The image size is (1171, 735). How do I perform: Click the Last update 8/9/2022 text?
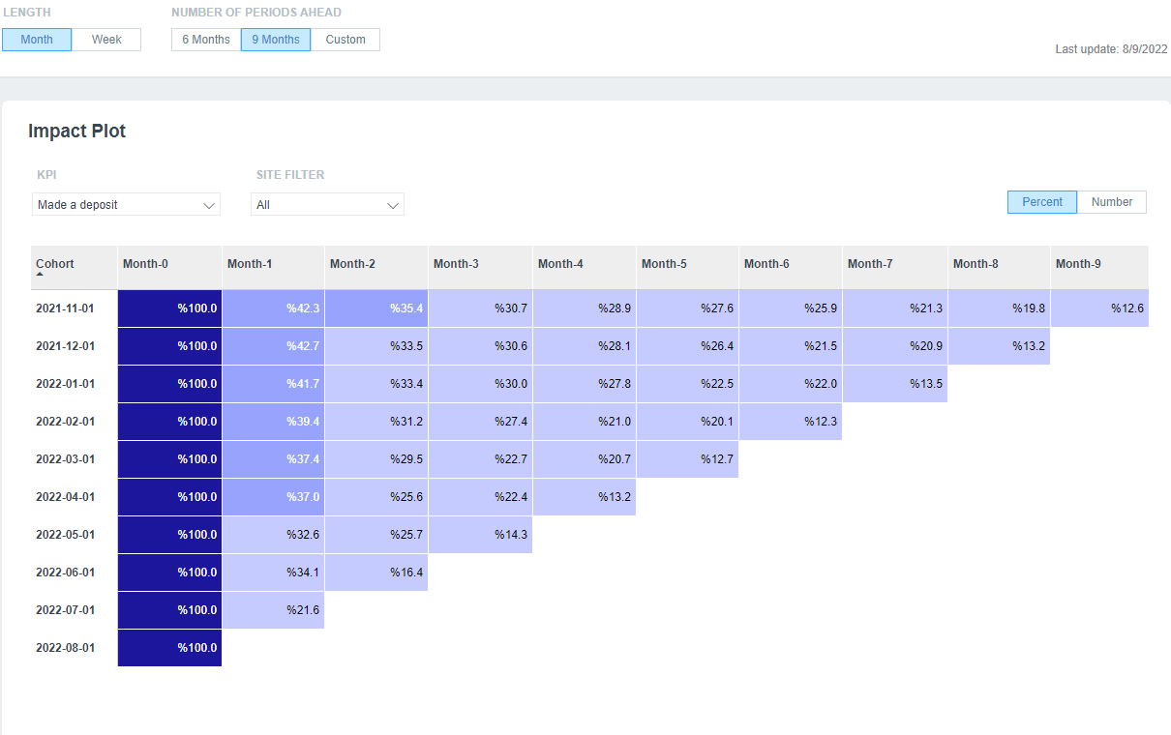pos(1110,48)
